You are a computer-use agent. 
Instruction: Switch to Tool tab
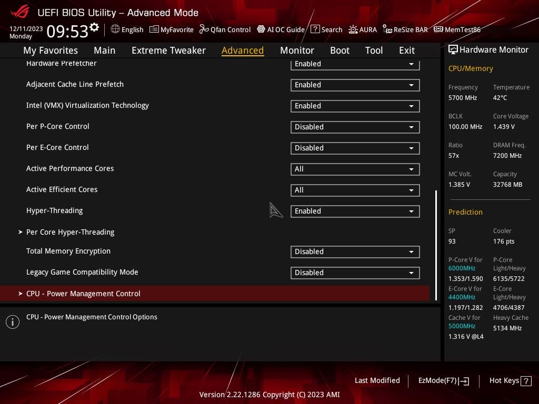(374, 50)
